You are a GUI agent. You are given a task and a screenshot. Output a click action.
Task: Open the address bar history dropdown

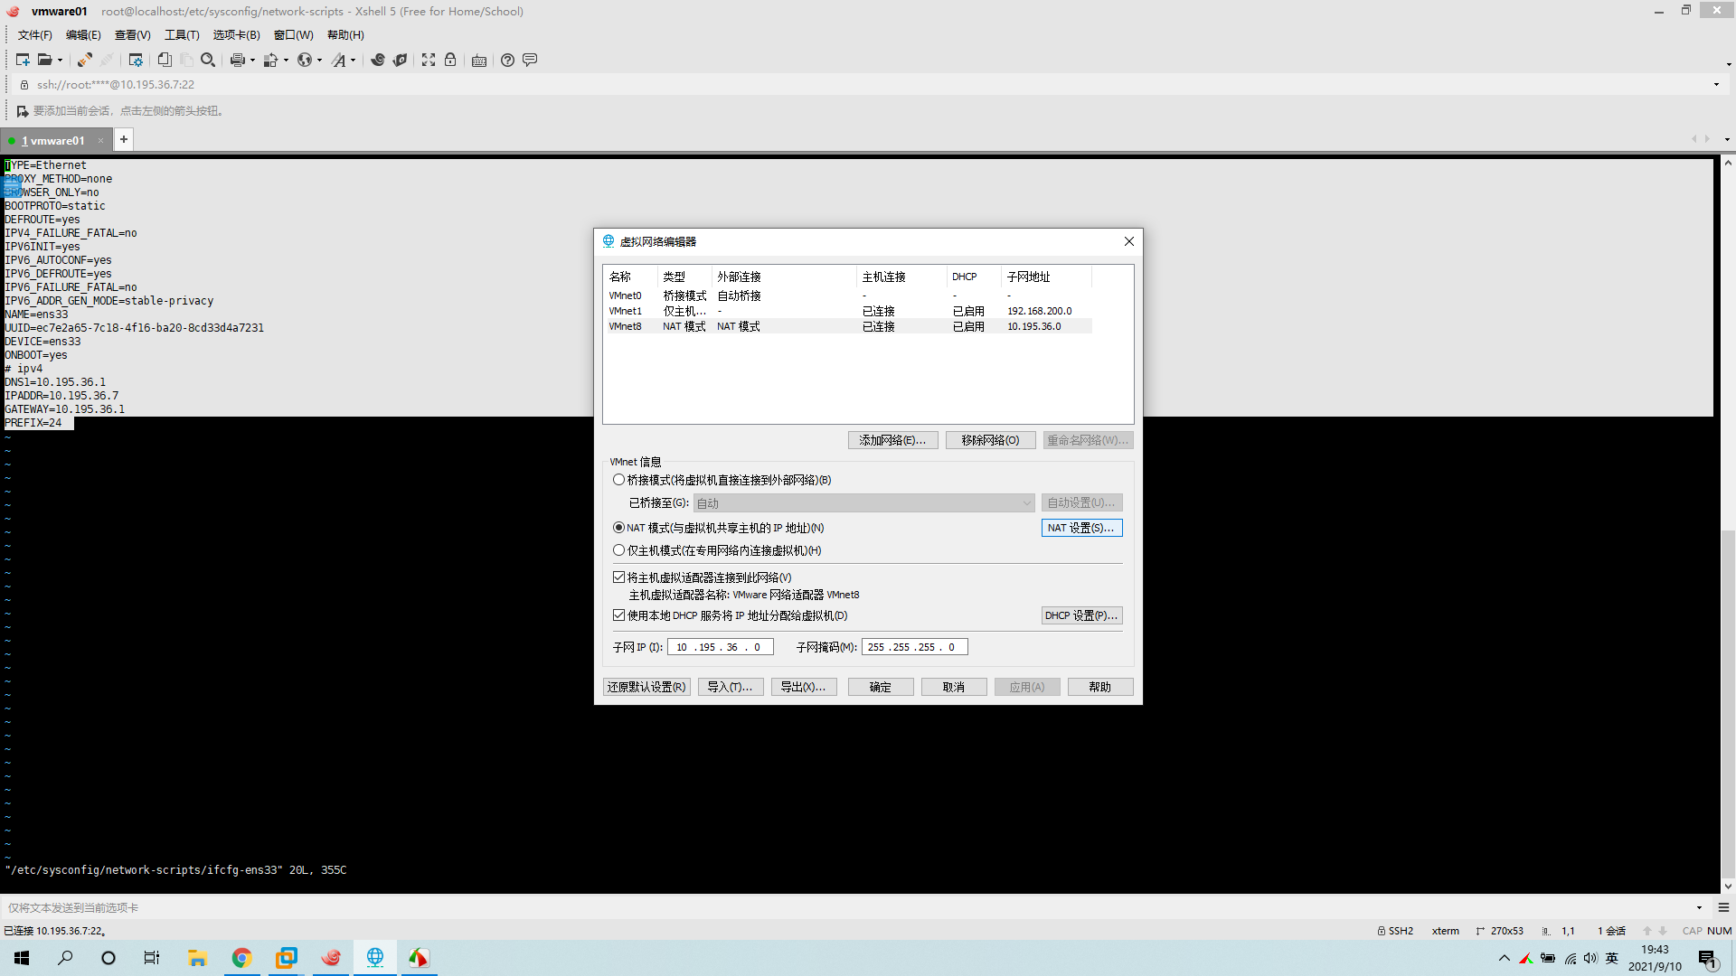1716,85
